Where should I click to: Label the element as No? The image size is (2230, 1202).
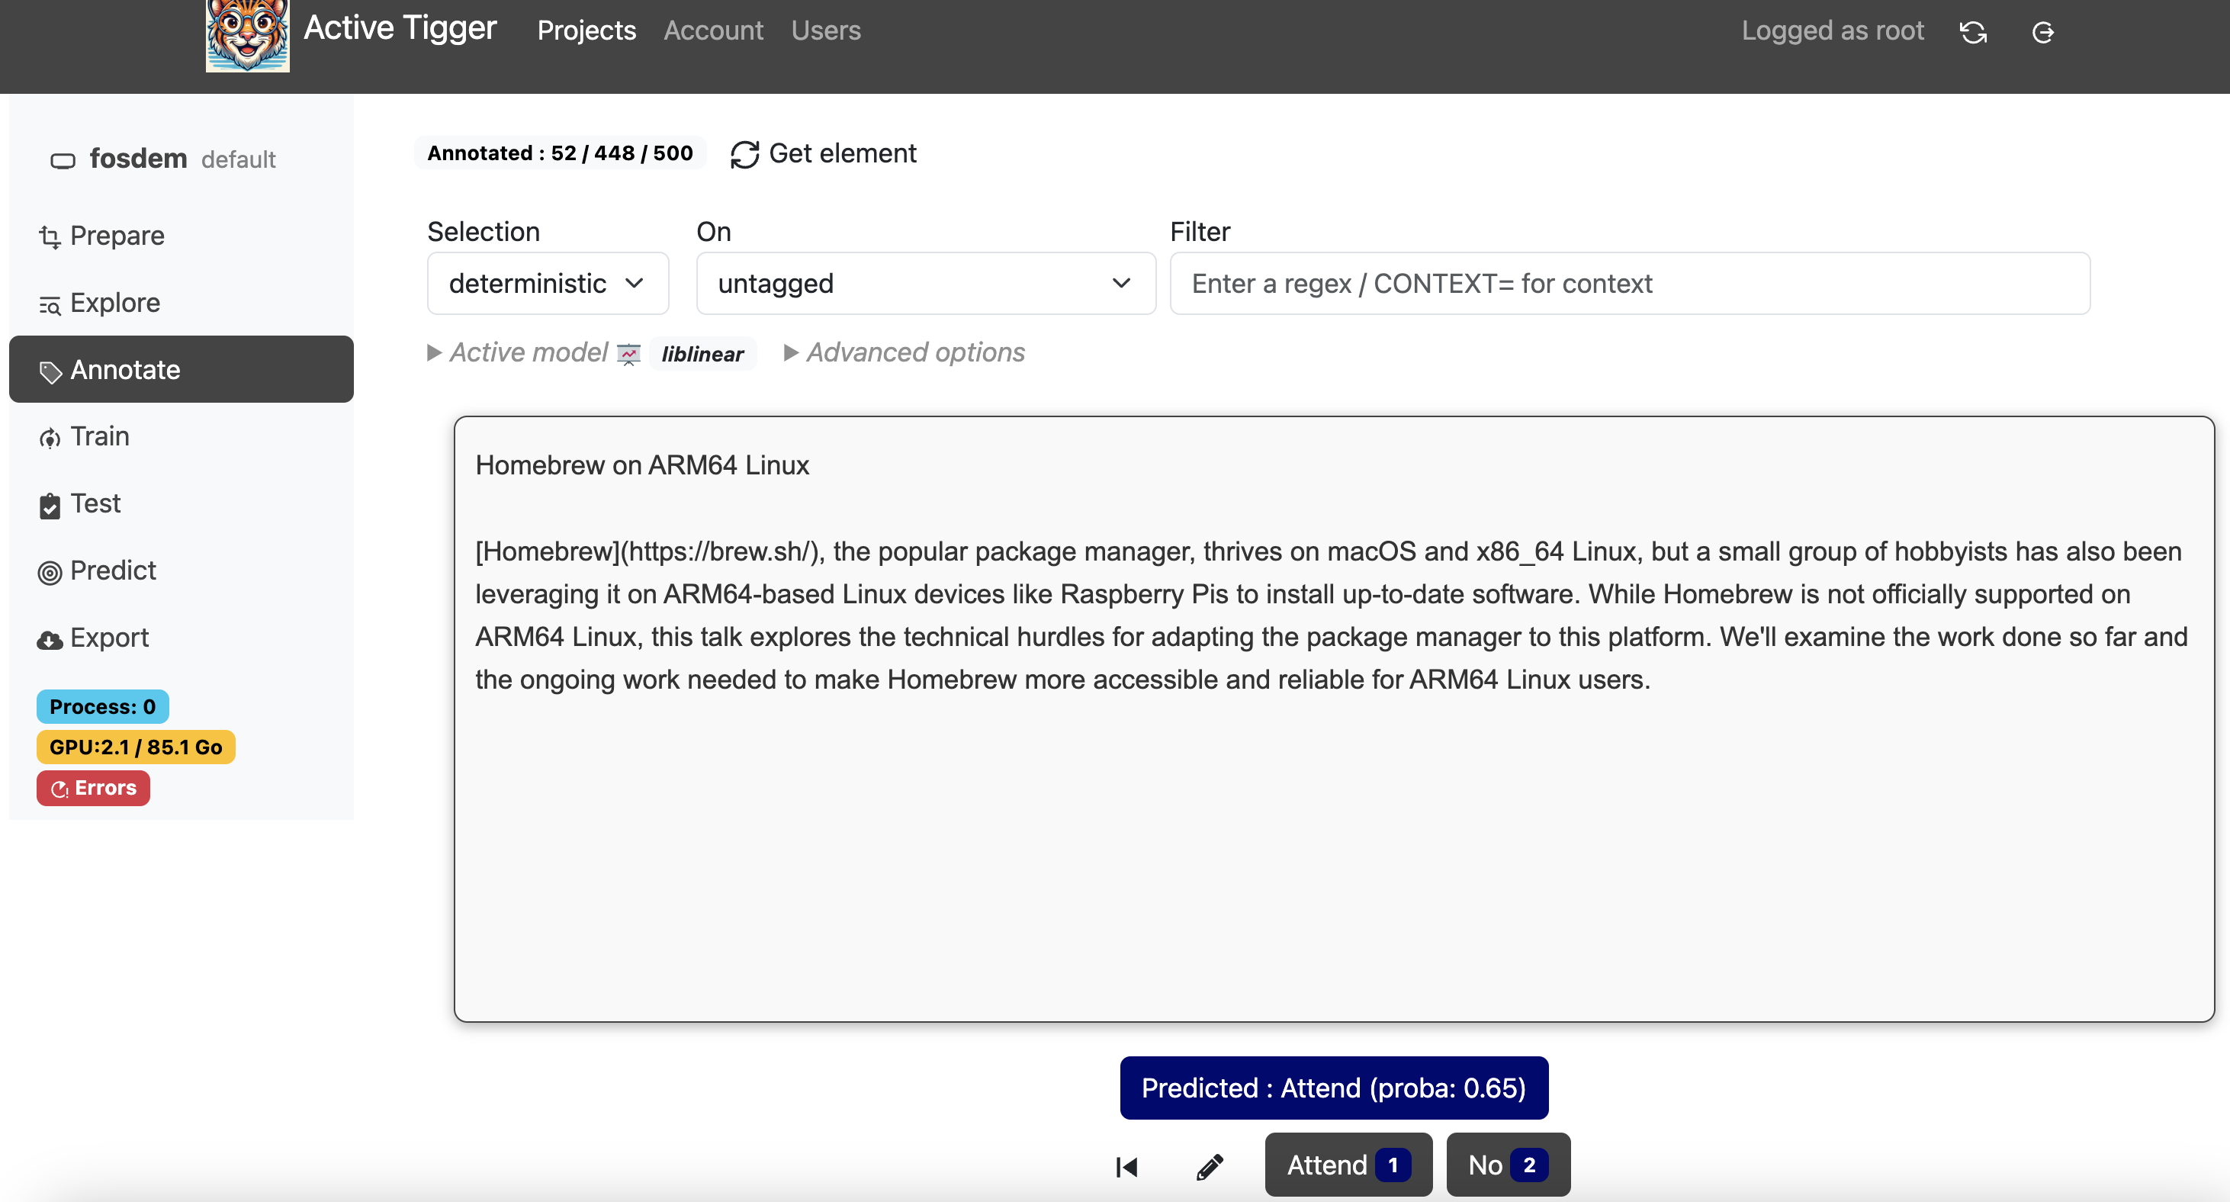point(1507,1165)
